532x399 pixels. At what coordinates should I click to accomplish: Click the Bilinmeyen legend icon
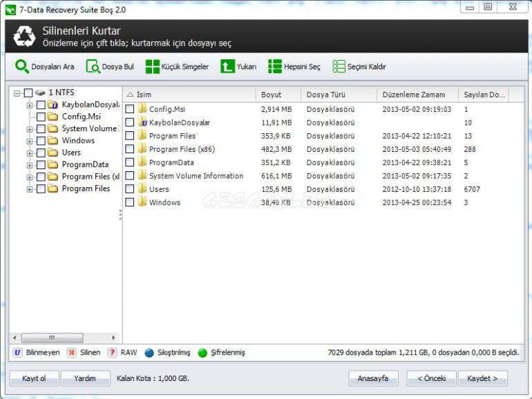point(17,353)
